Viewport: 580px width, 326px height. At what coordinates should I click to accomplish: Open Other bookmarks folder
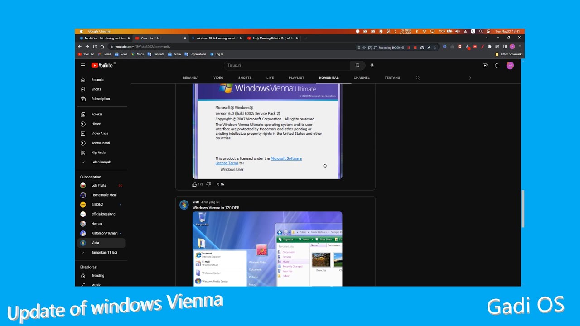click(509, 54)
